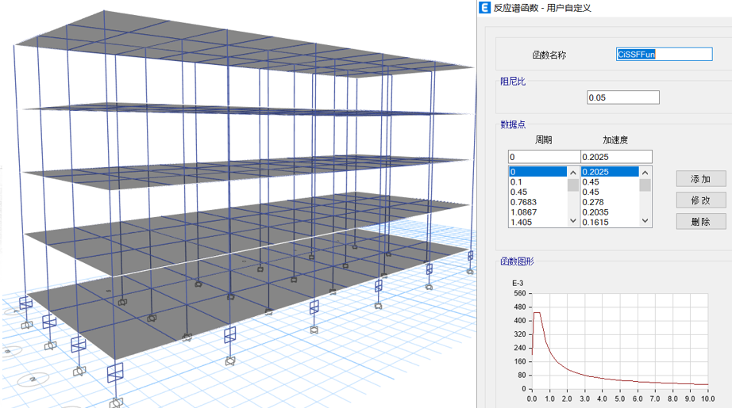
Task: Select the function name field containing CiSSFFun
Action: 664,55
